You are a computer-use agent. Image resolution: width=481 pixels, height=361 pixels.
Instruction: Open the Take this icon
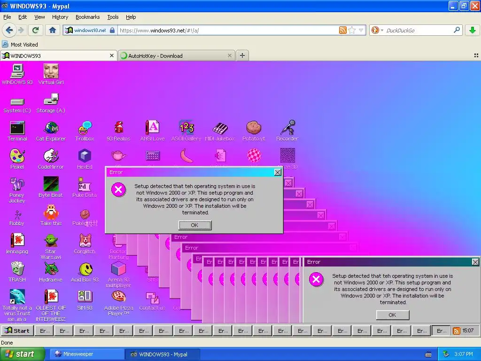51,215
